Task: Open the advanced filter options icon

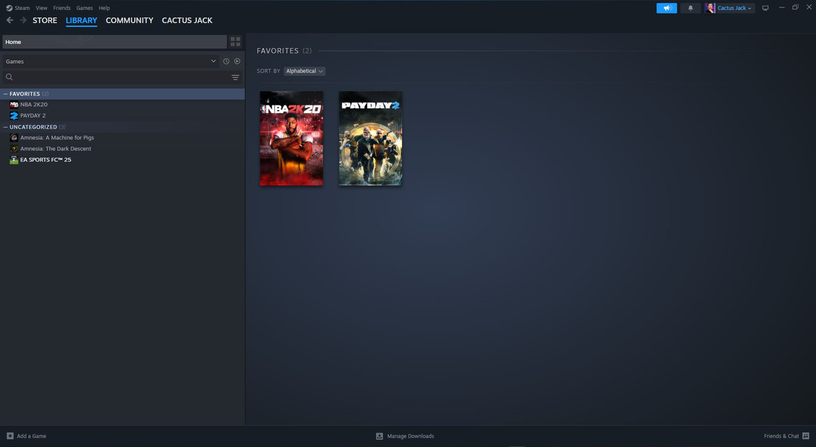Action: [235, 77]
